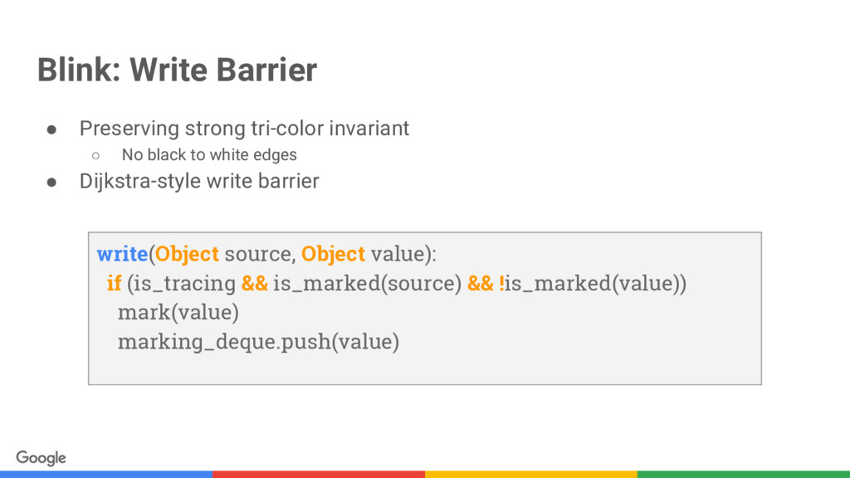
Task: Click the first filled bullet point marker
Action: (x=51, y=129)
